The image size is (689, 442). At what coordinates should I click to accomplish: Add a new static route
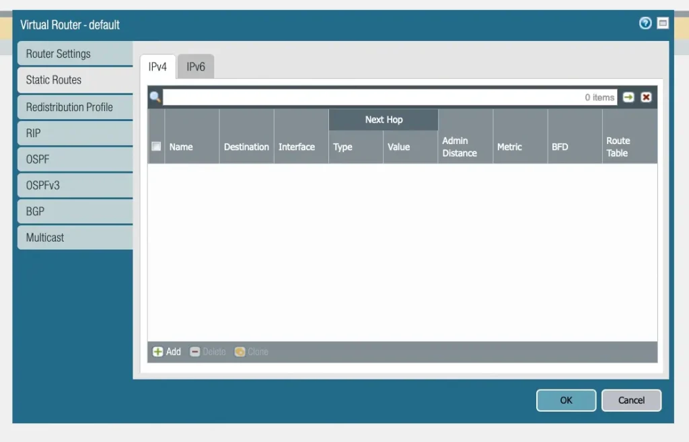pos(167,352)
